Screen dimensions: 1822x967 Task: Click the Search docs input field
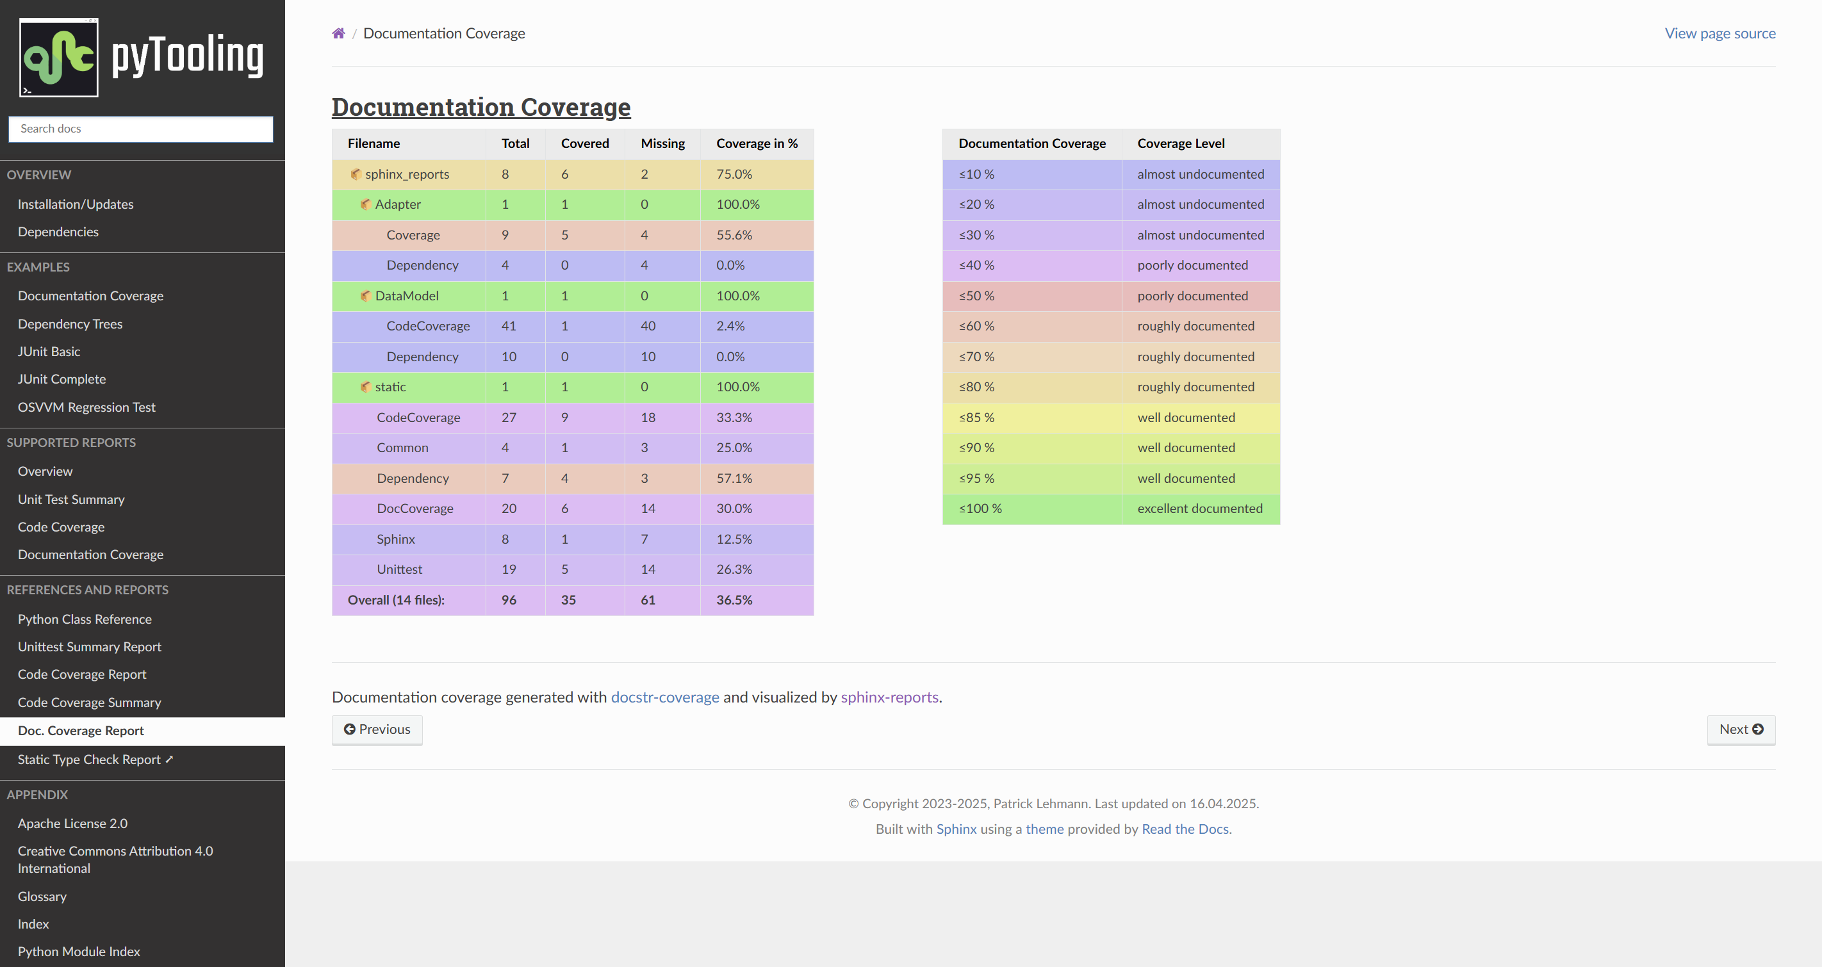141,129
